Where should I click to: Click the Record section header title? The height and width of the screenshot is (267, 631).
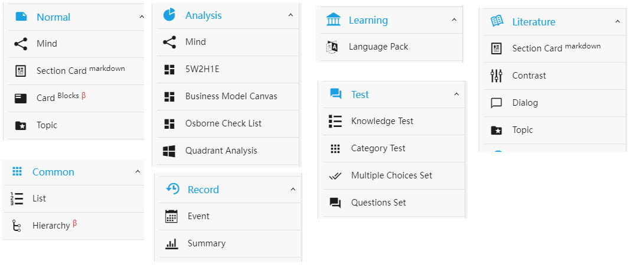tap(203, 190)
